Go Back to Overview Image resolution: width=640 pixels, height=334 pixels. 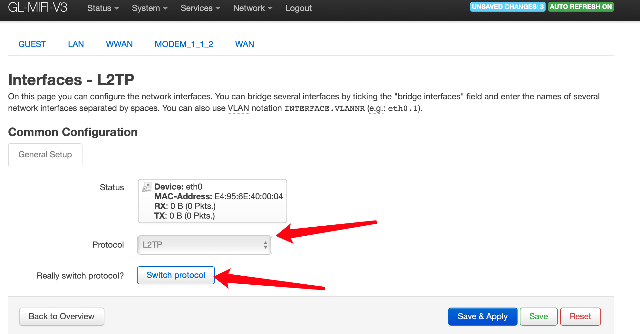coord(62,317)
